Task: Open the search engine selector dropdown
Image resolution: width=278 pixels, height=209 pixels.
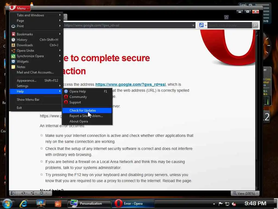Action: (203, 25)
